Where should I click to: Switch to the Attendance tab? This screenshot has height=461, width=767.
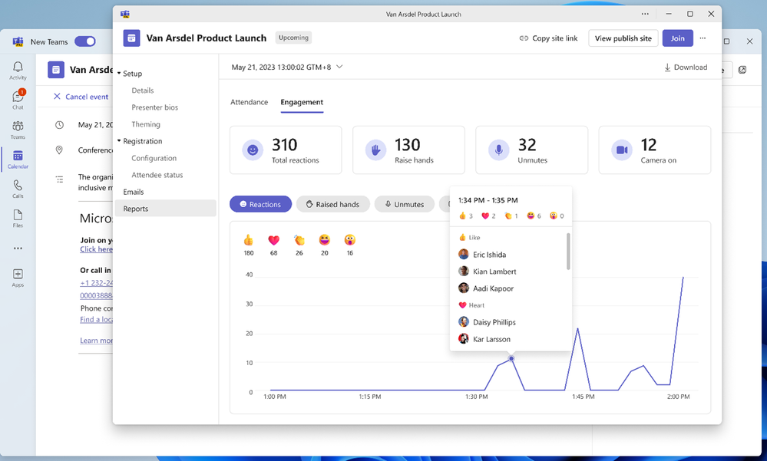pos(249,102)
